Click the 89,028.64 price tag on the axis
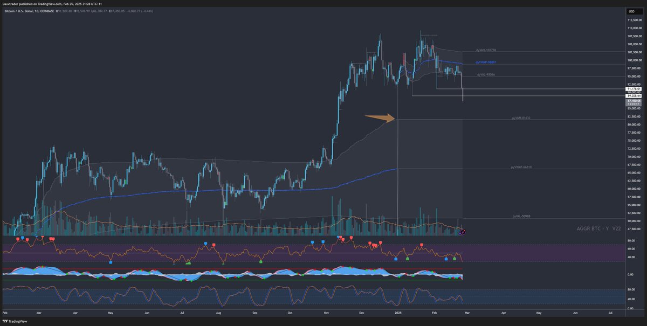 coord(633,95)
